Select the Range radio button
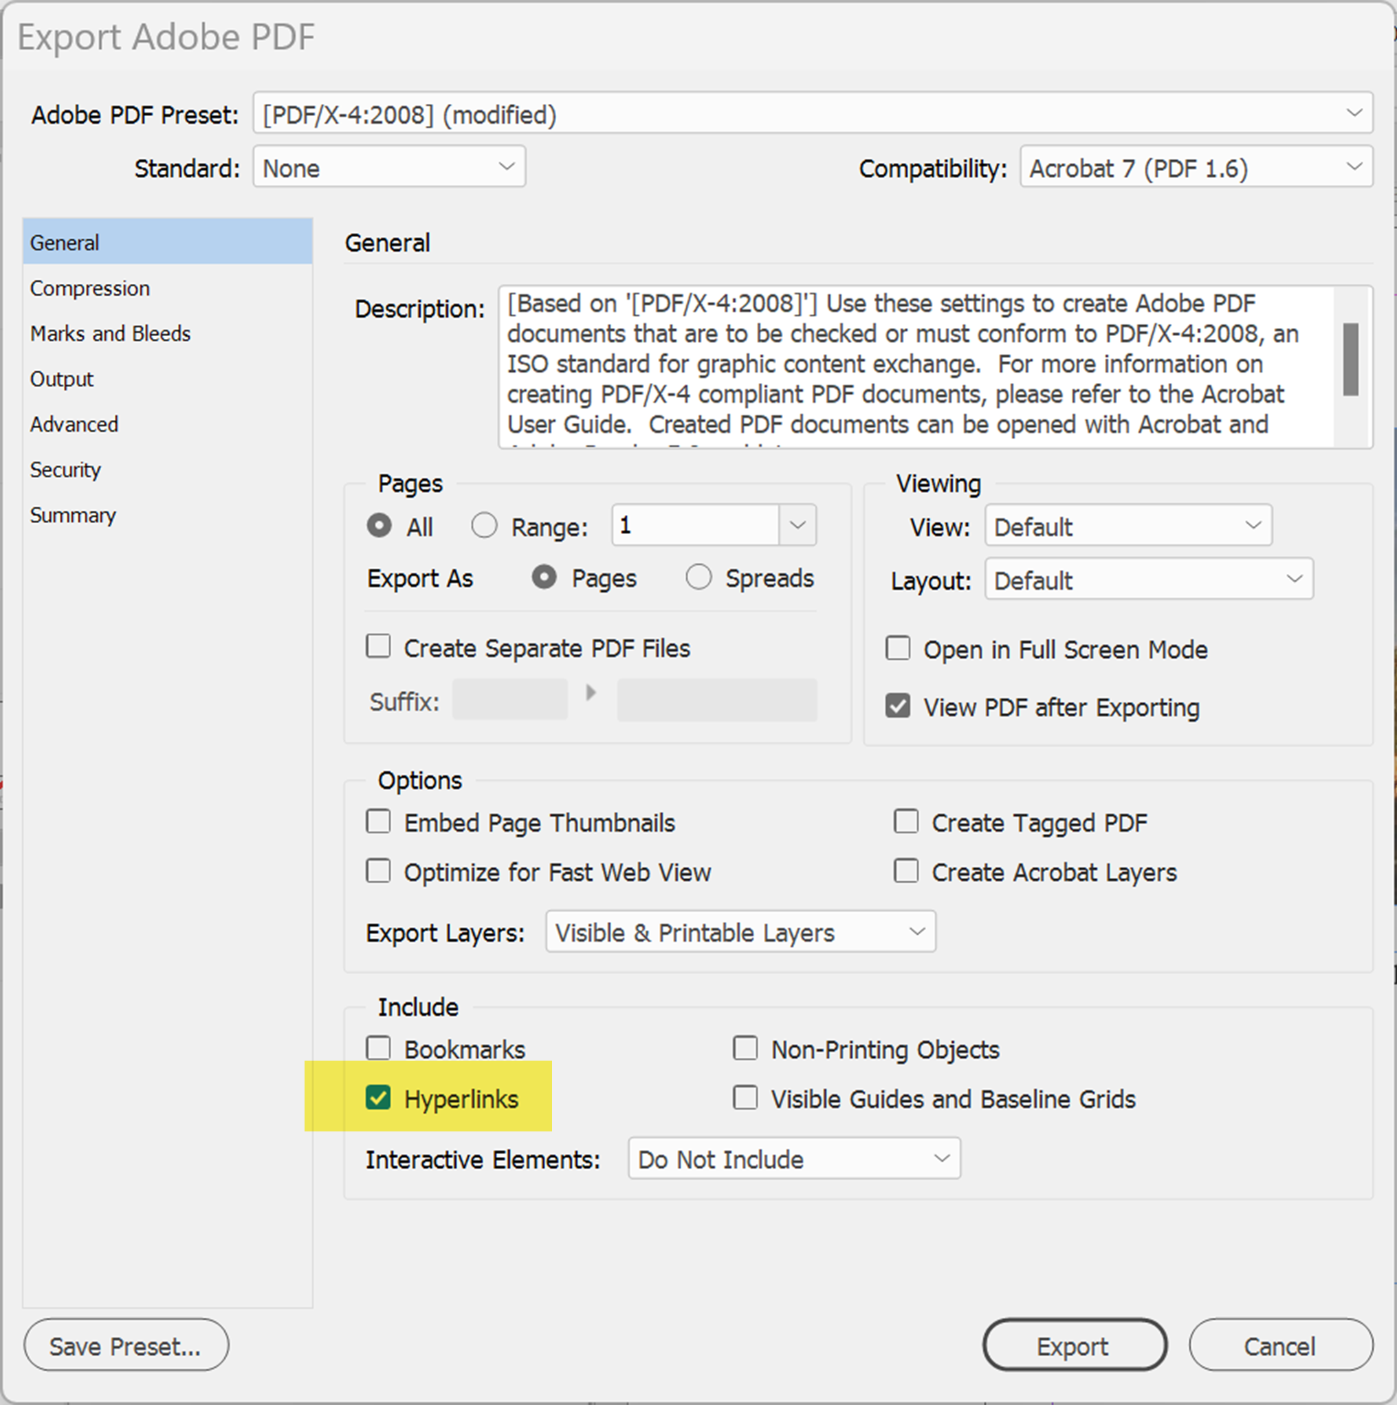1397x1405 pixels. (x=484, y=525)
